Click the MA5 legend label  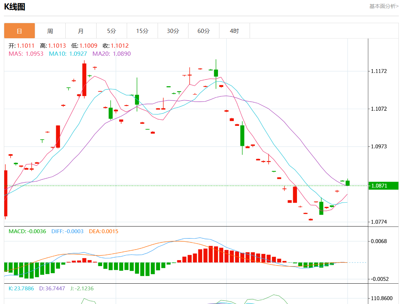26,54
